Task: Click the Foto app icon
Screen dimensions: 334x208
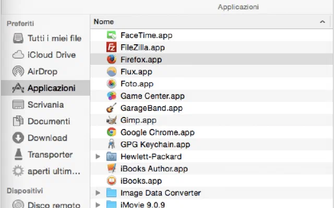Action: (111, 84)
